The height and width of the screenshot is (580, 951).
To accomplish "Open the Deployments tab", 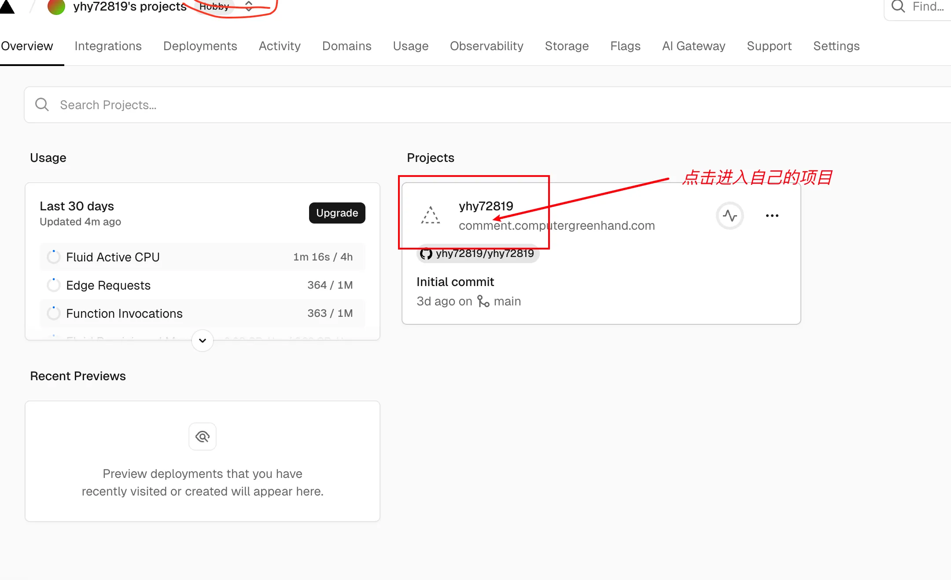I will point(200,46).
